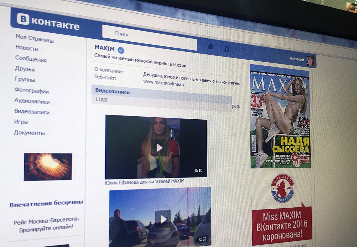Viewport: 357px width, 247px height.
Task: Open Аудиозаписи in the sidebar
Action: pos(32,101)
